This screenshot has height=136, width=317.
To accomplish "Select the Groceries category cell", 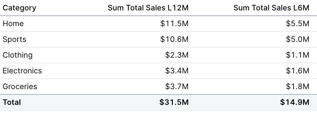I will (20, 87).
